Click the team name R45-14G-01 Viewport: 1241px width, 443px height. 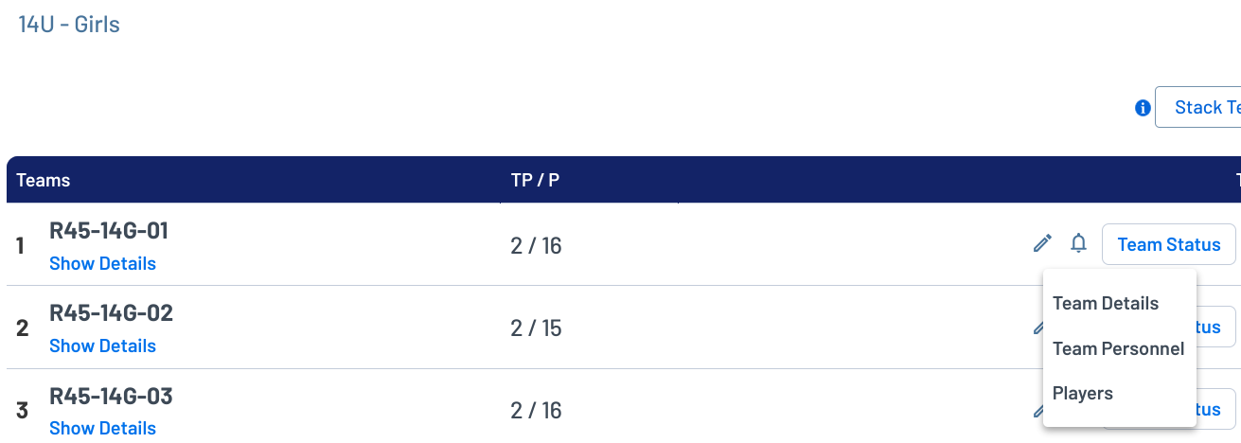click(x=109, y=231)
